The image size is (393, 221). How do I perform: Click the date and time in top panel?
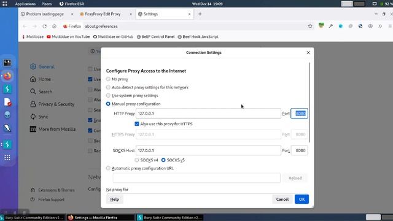tap(208, 4)
